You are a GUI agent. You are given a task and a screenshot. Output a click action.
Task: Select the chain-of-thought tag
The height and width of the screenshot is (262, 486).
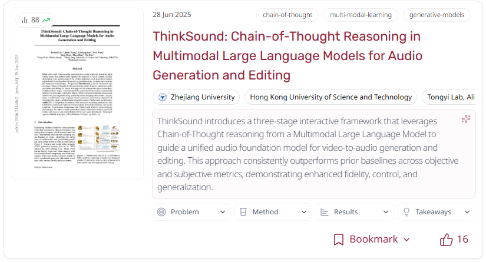click(x=287, y=15)
